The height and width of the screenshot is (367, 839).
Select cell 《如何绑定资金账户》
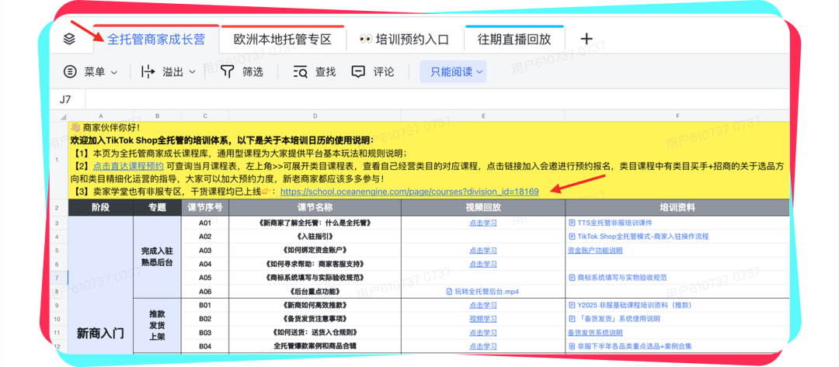pos(315,250)
